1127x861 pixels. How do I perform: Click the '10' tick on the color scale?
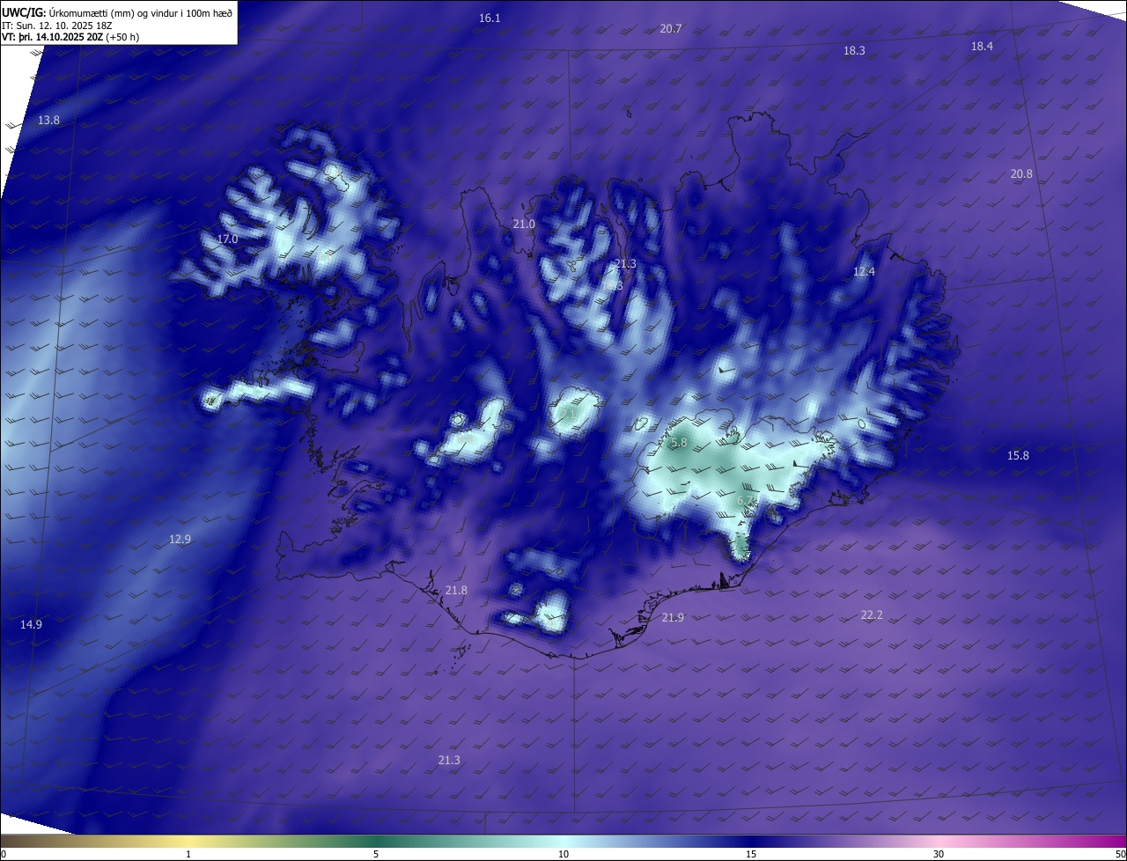[x=563, y=855]
